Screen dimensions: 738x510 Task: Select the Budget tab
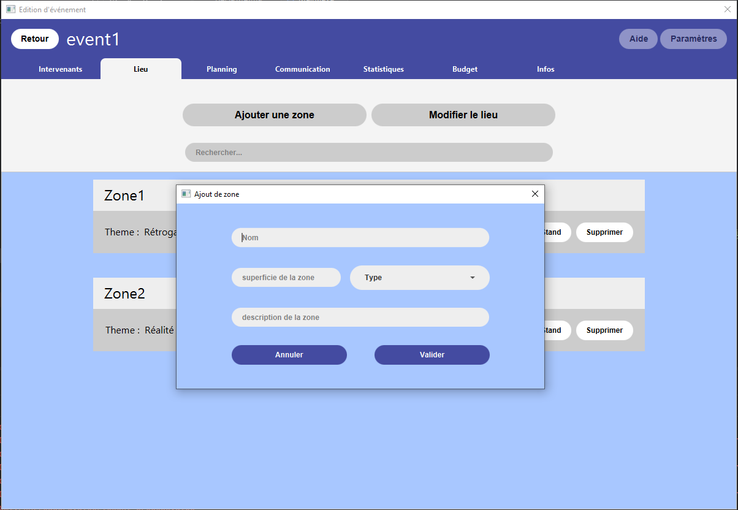click(465, 69)
